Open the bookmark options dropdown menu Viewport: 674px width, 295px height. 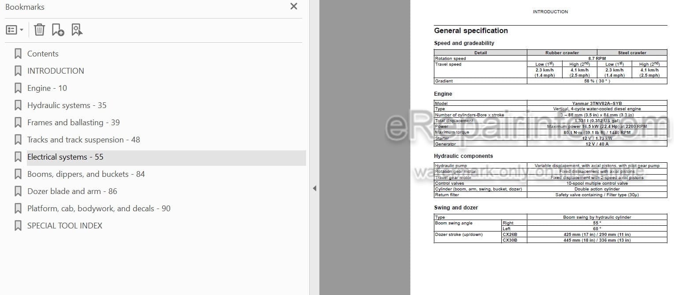click(x=15, y=30)
